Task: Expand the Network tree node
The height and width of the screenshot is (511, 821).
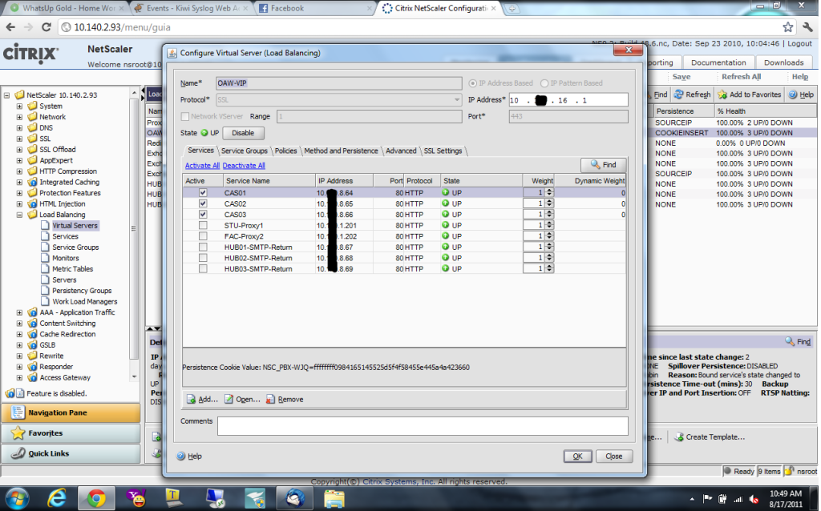Action: pyautogui.click(x=19, y=117)
